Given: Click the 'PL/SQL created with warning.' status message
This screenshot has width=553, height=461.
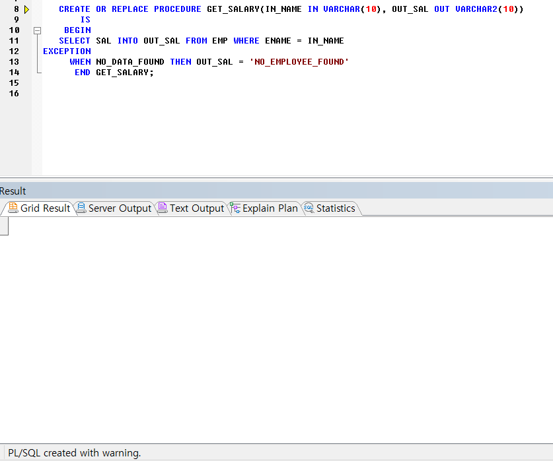Looking at the screenshot, I should point(75,453).
